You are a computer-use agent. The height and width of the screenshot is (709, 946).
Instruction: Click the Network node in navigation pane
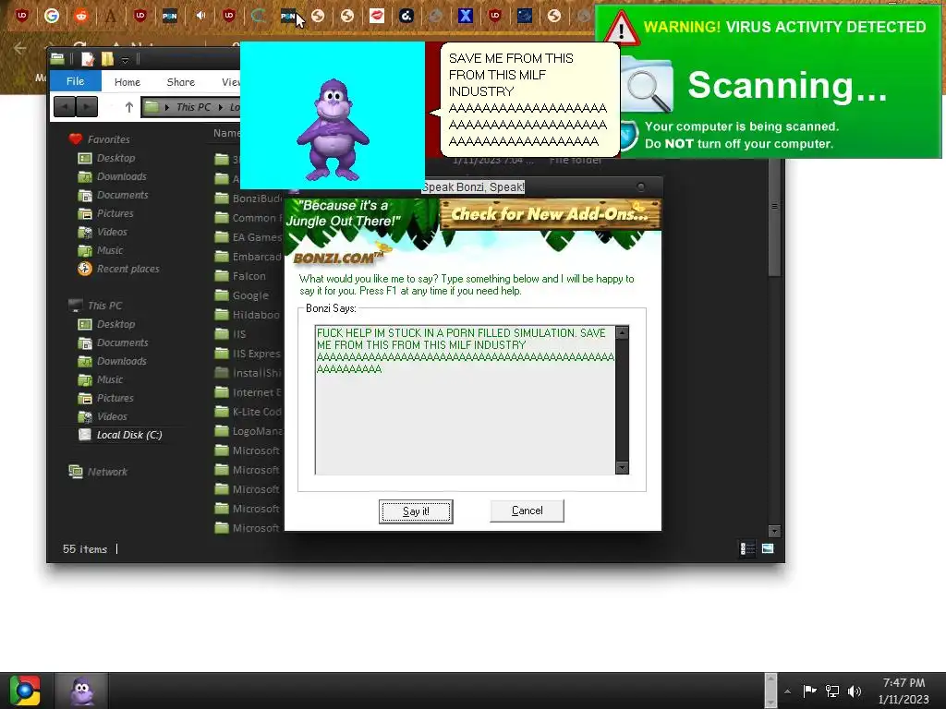(x=107, y=472)
